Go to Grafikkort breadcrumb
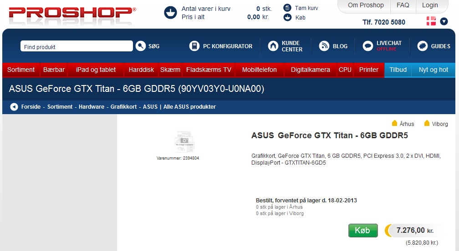The image size is (459, 251). pyautogui.click(x=123, y=107)
